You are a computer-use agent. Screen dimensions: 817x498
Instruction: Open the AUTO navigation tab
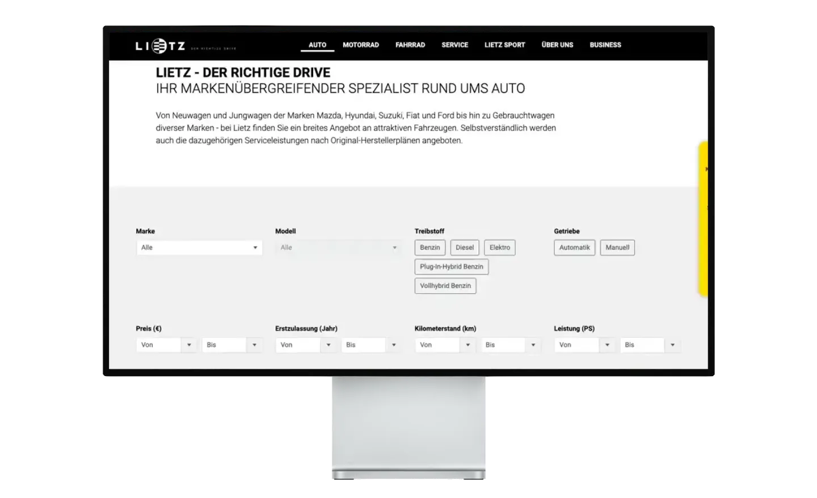[317, 45]
